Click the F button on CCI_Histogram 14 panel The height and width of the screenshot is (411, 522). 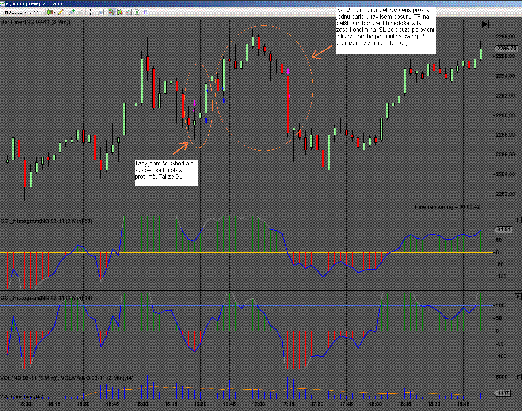click(518, 297)
